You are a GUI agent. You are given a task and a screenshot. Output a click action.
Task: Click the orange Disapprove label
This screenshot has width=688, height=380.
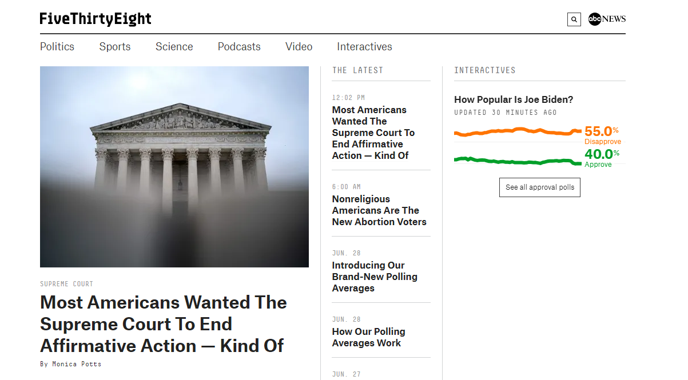[x=603, y=142]
